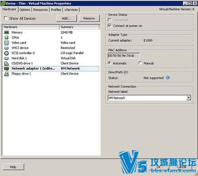Enable the Show All Devices checkbox
The height and width of the screenshot is (176, 198).
click(x=6, y=18)
